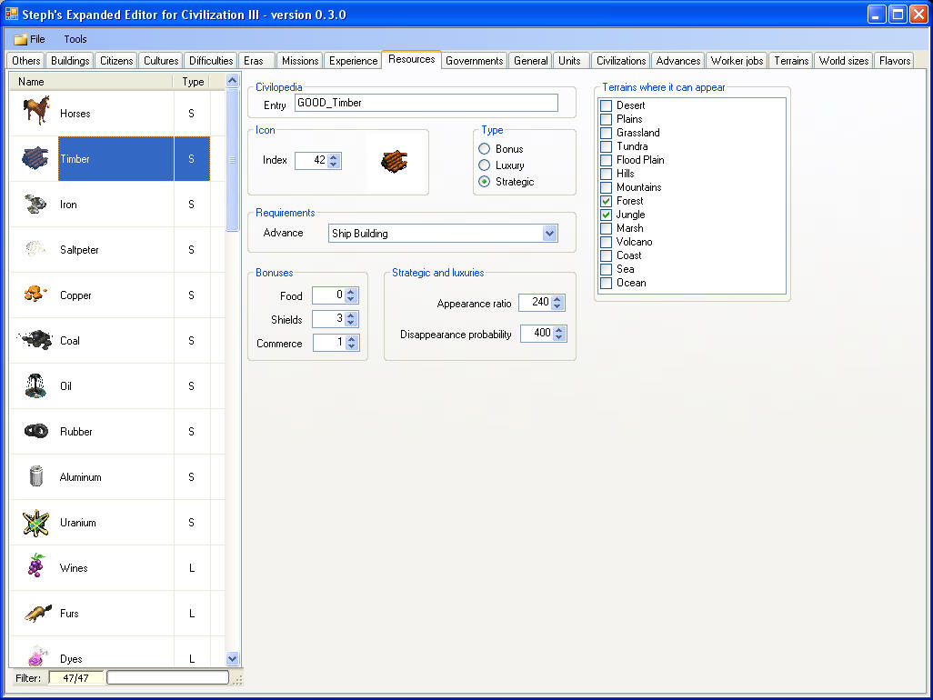The width and height of the screenshot is (933, 700).
Task: Switch to the Terrains tab
Action: [791, 61]
